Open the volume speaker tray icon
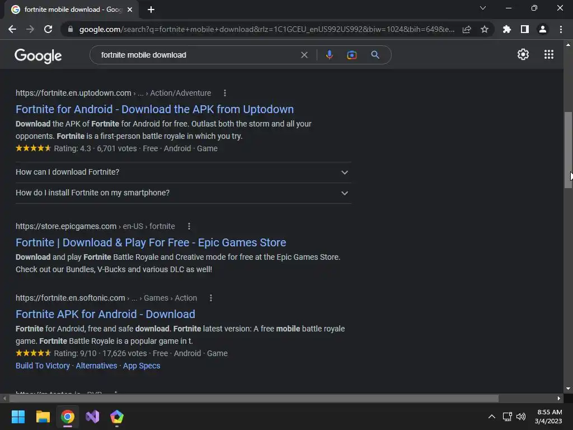Screen dimensions: 573x430 tap(521, 417)
